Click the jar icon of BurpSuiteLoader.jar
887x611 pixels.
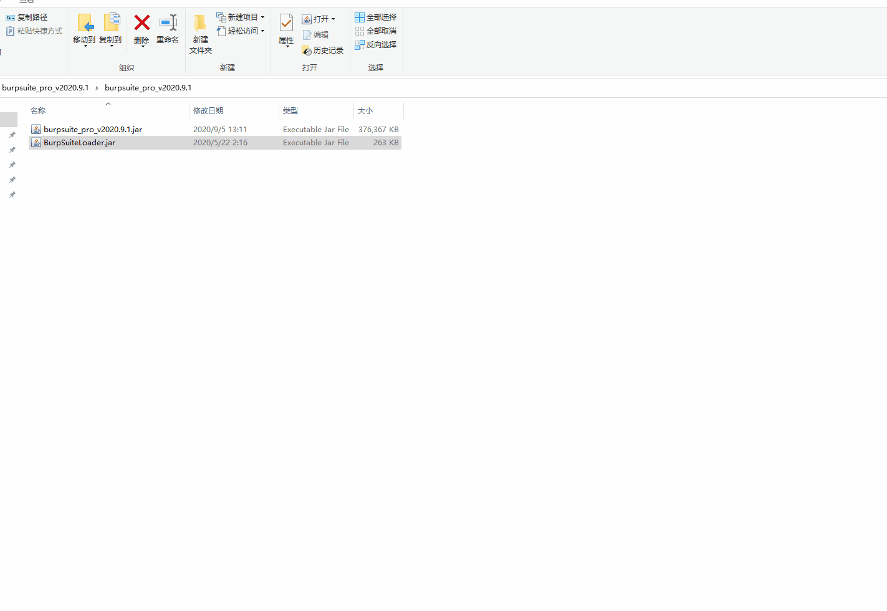[x=36, y=143]
